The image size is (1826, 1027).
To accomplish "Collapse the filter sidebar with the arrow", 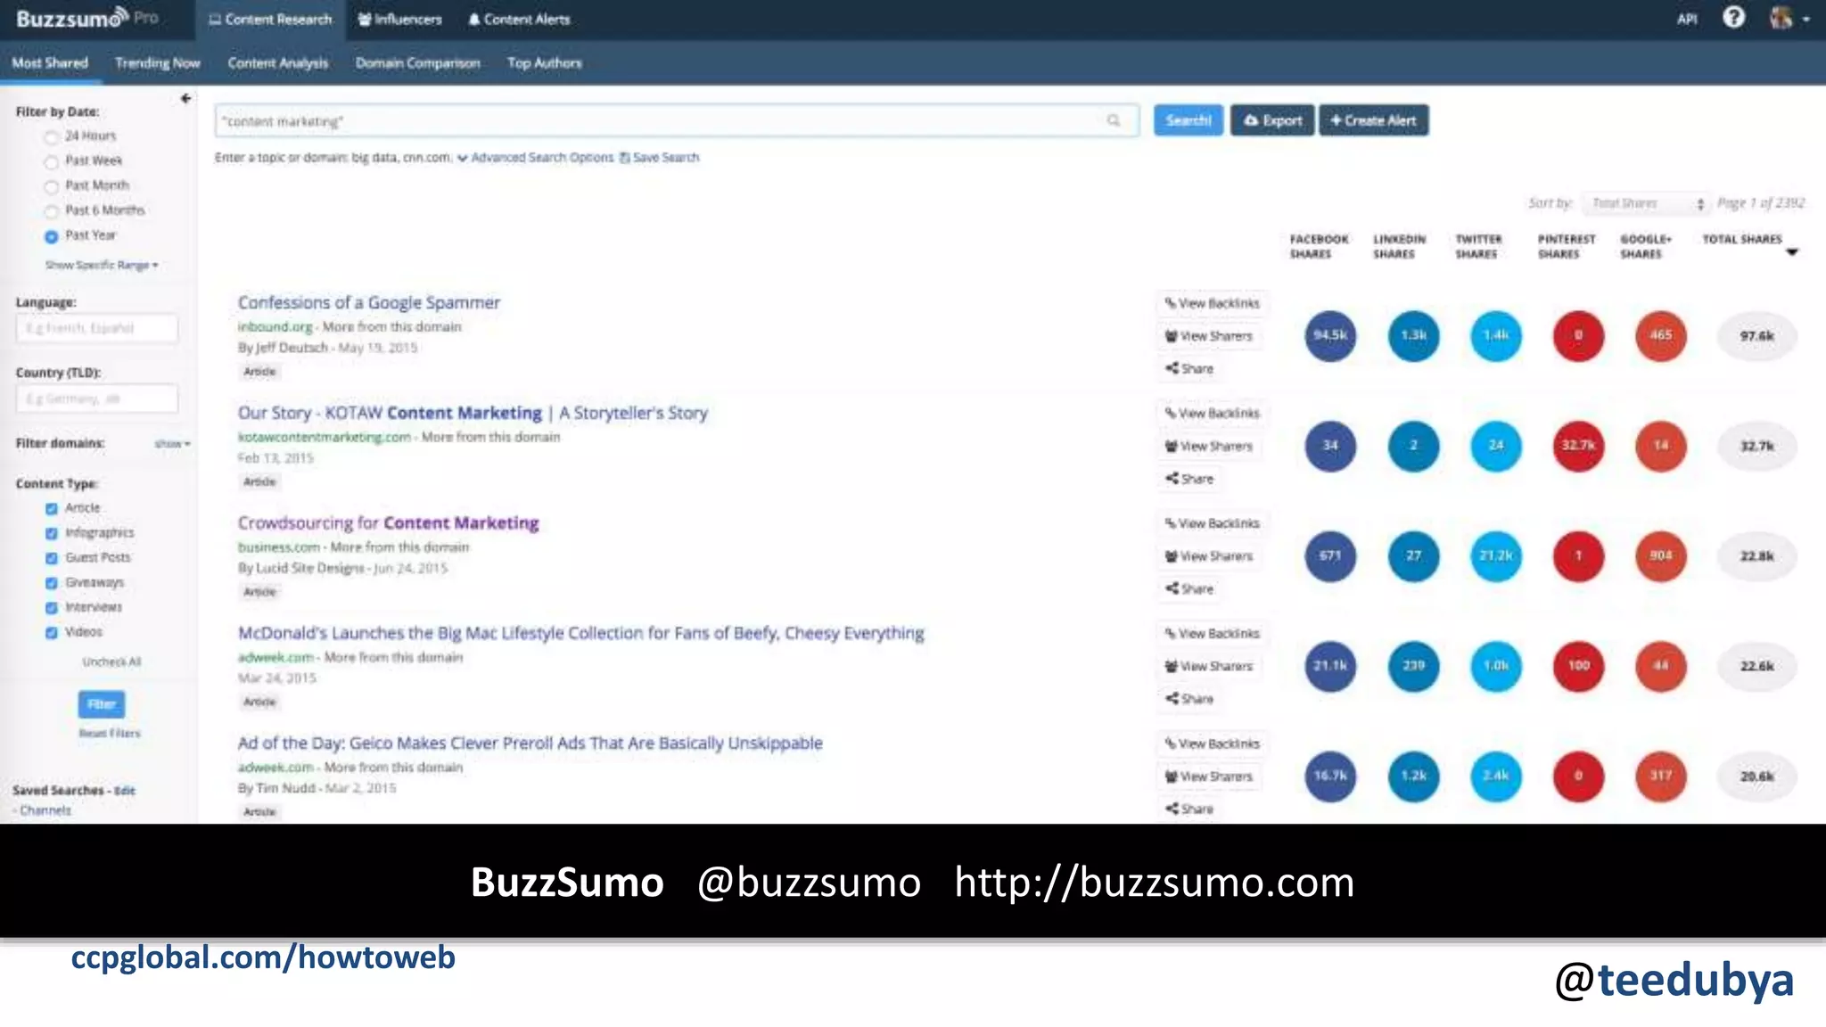I will pyautogui.click(x=185, y=98).
